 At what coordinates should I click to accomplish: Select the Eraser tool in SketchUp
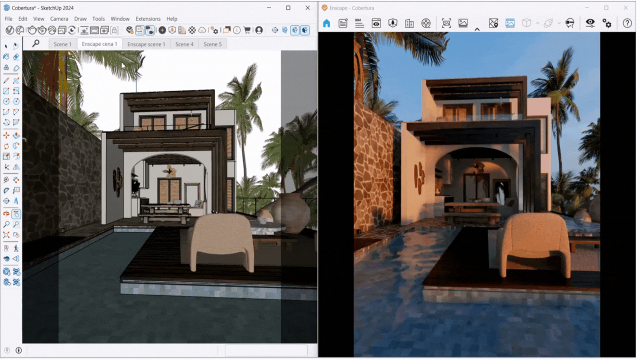coord(16,56)
